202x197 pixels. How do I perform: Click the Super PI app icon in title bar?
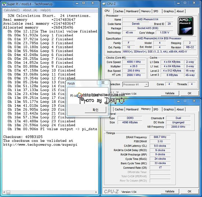(x=4, y=4)
